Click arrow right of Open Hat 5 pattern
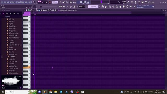 coord(99,7)
